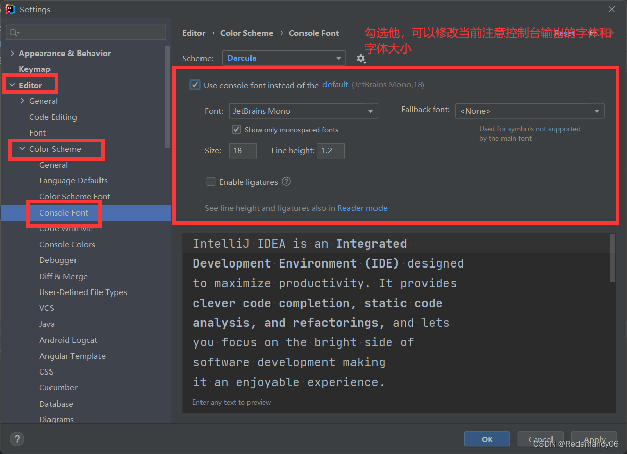Click the preview text scrollbar
This screenshot has height=454, width=627.
(x=613, y=258)
